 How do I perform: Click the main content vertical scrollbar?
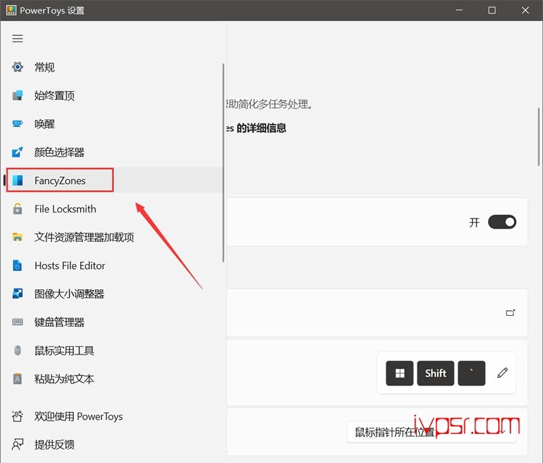[538, 136]
